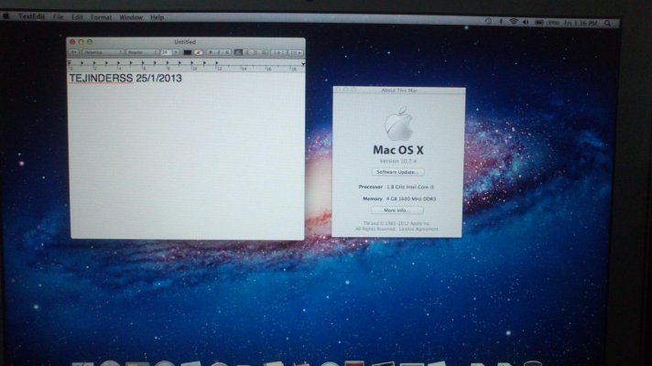Open the list bullets and numbering dropdown
The height and width of the screenshot is (366, 652).
click(x=296, y=53)
